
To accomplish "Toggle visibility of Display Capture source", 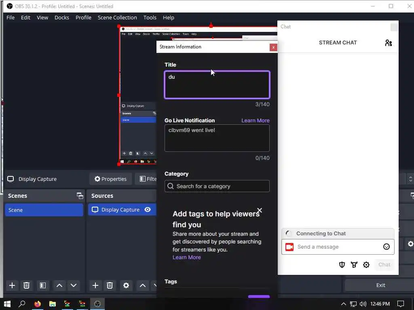I will coord(148,209).
